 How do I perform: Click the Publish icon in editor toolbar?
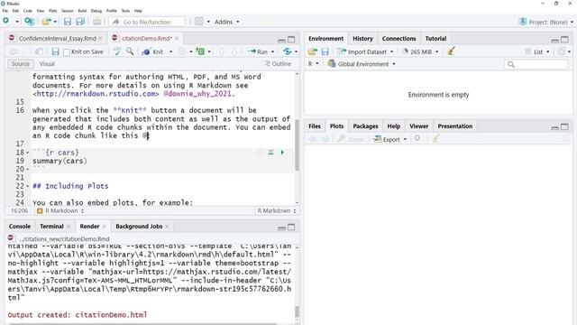tap(288, 51)
